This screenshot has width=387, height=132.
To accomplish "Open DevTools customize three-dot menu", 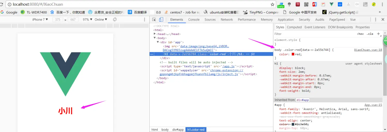I will tap(376, 20).
